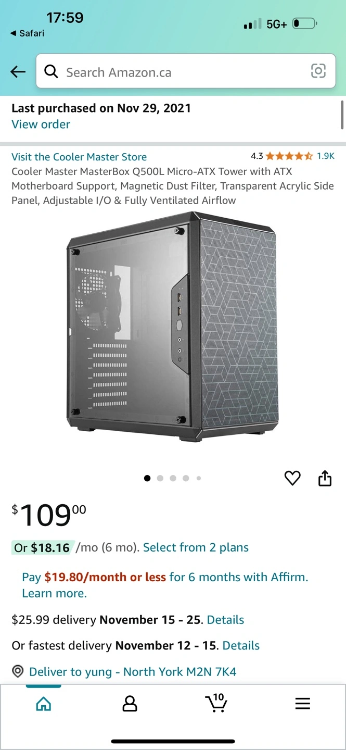Show details for fastest delivery
The height and width of the screenshot is (750, 346).
pos(241,645)
